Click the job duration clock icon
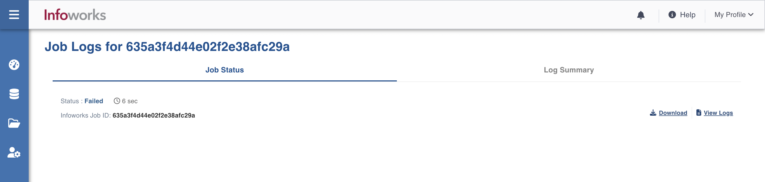Image resolution: width=765 pixels, height=182 pixels. pyautogui.click(x=117, y=101)
